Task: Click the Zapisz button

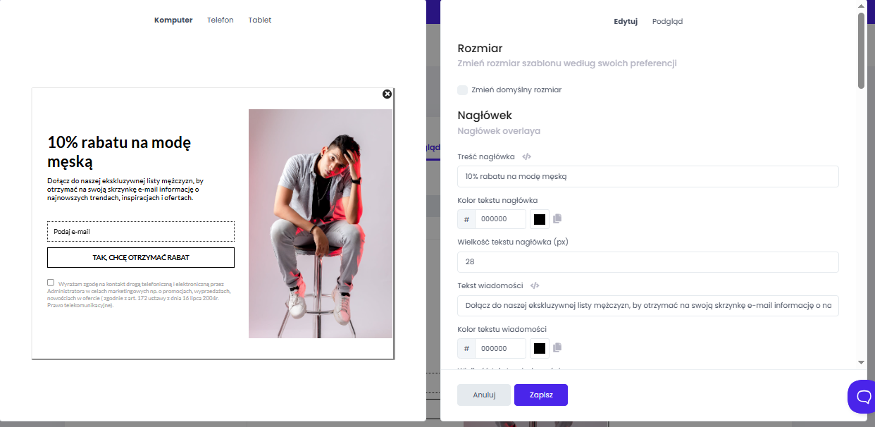Action: click(x=541, y=395)
